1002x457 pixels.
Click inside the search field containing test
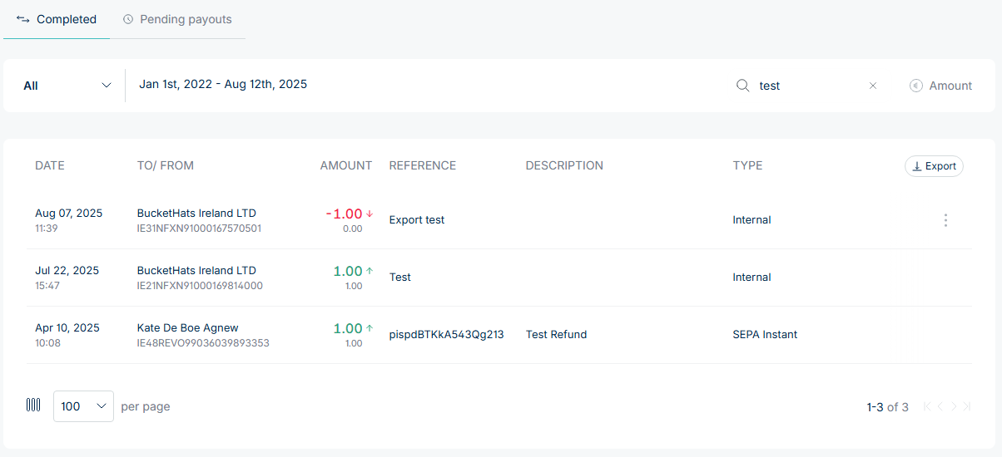[807, 86]
